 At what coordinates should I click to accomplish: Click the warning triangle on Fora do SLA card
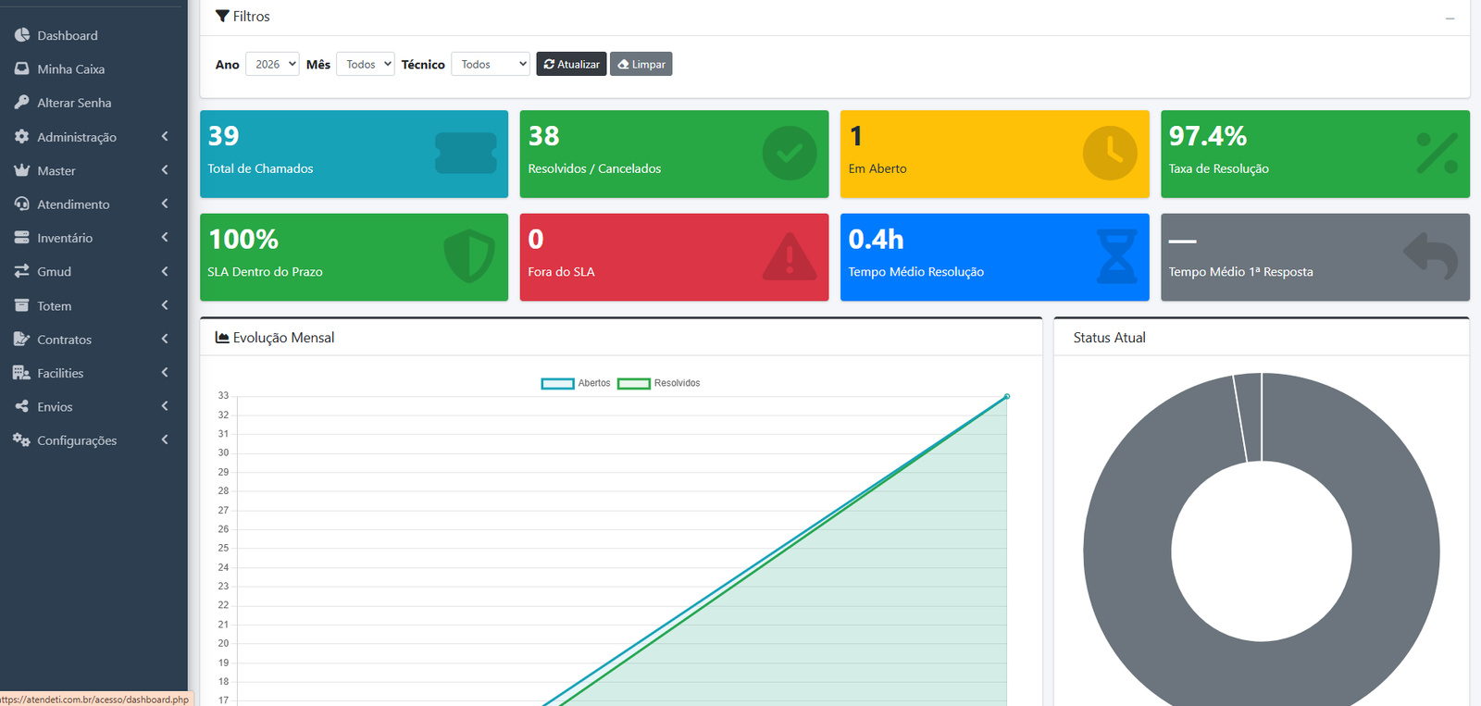coord(790,256)
